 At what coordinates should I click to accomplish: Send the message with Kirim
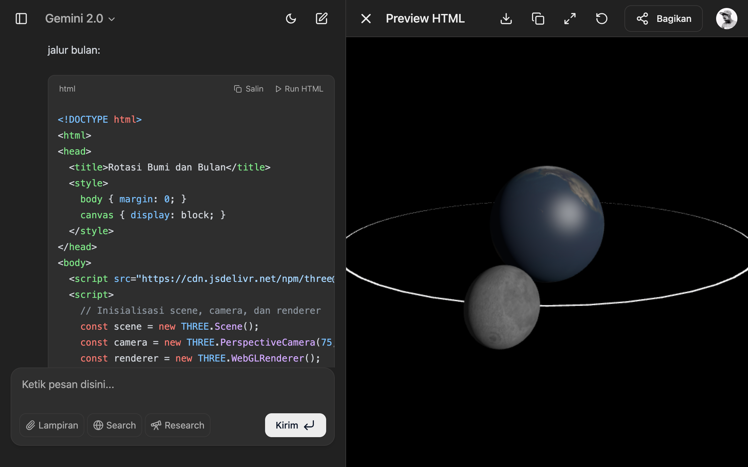295,425
